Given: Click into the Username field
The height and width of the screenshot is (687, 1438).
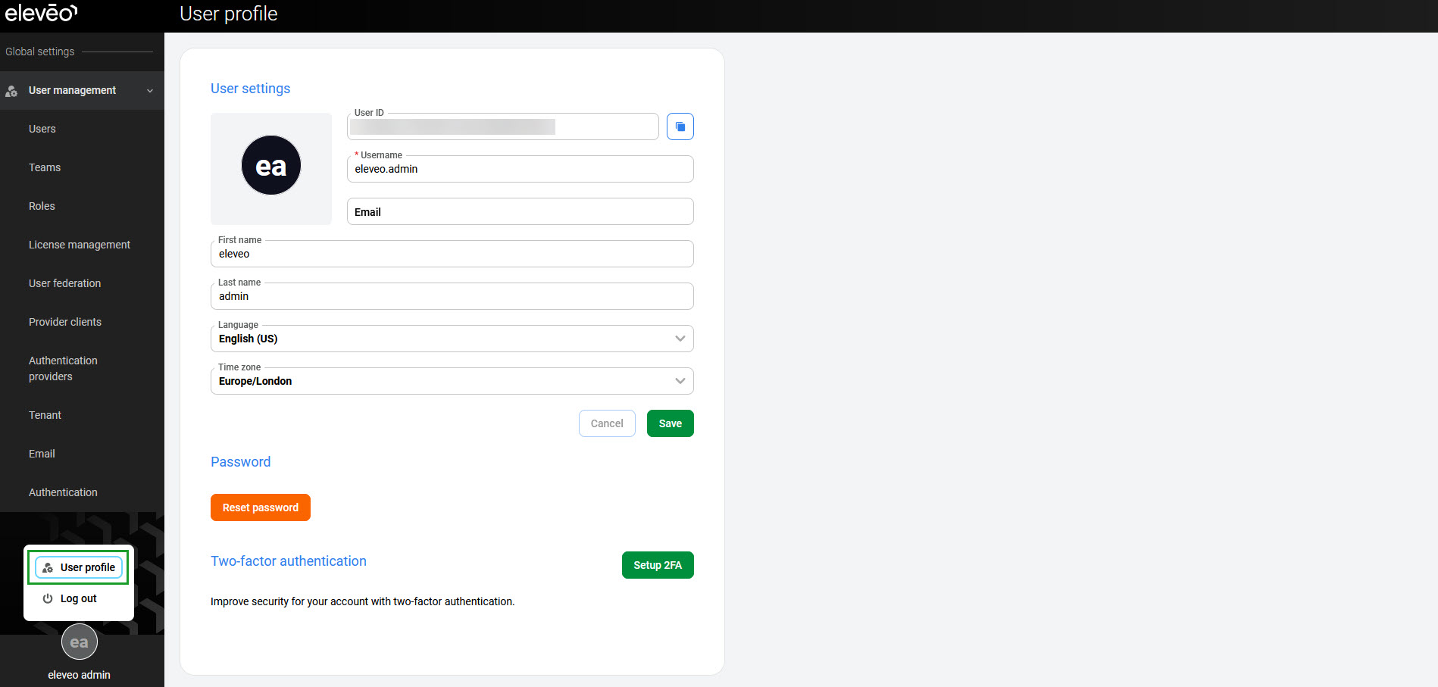Looking at the screenshot, I should click(x=520, y=170).
